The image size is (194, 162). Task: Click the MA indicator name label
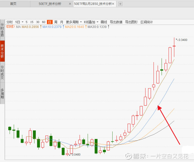pyautogui.click(x=18, y=27)
